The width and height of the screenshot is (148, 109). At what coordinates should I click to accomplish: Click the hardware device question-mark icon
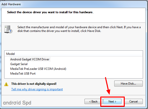(x=8, y=29)
